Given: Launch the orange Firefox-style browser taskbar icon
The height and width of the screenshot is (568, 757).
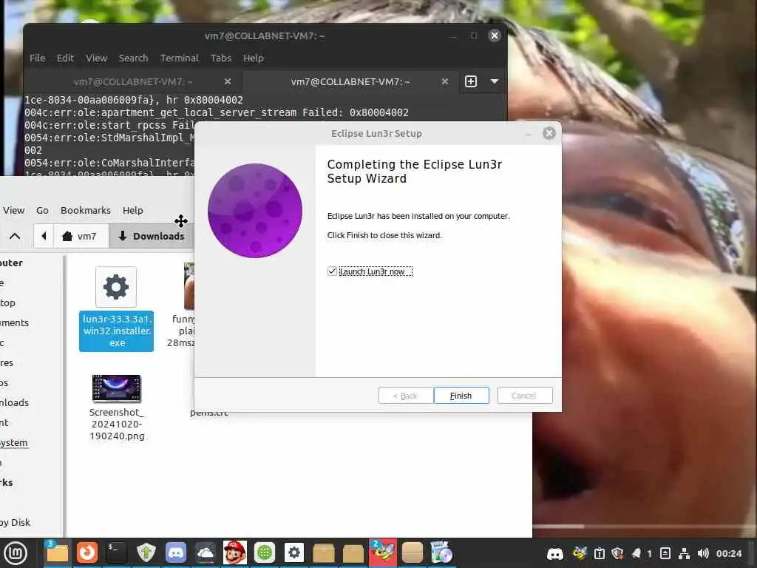Looking at the screenshot, I should point(87,553).
